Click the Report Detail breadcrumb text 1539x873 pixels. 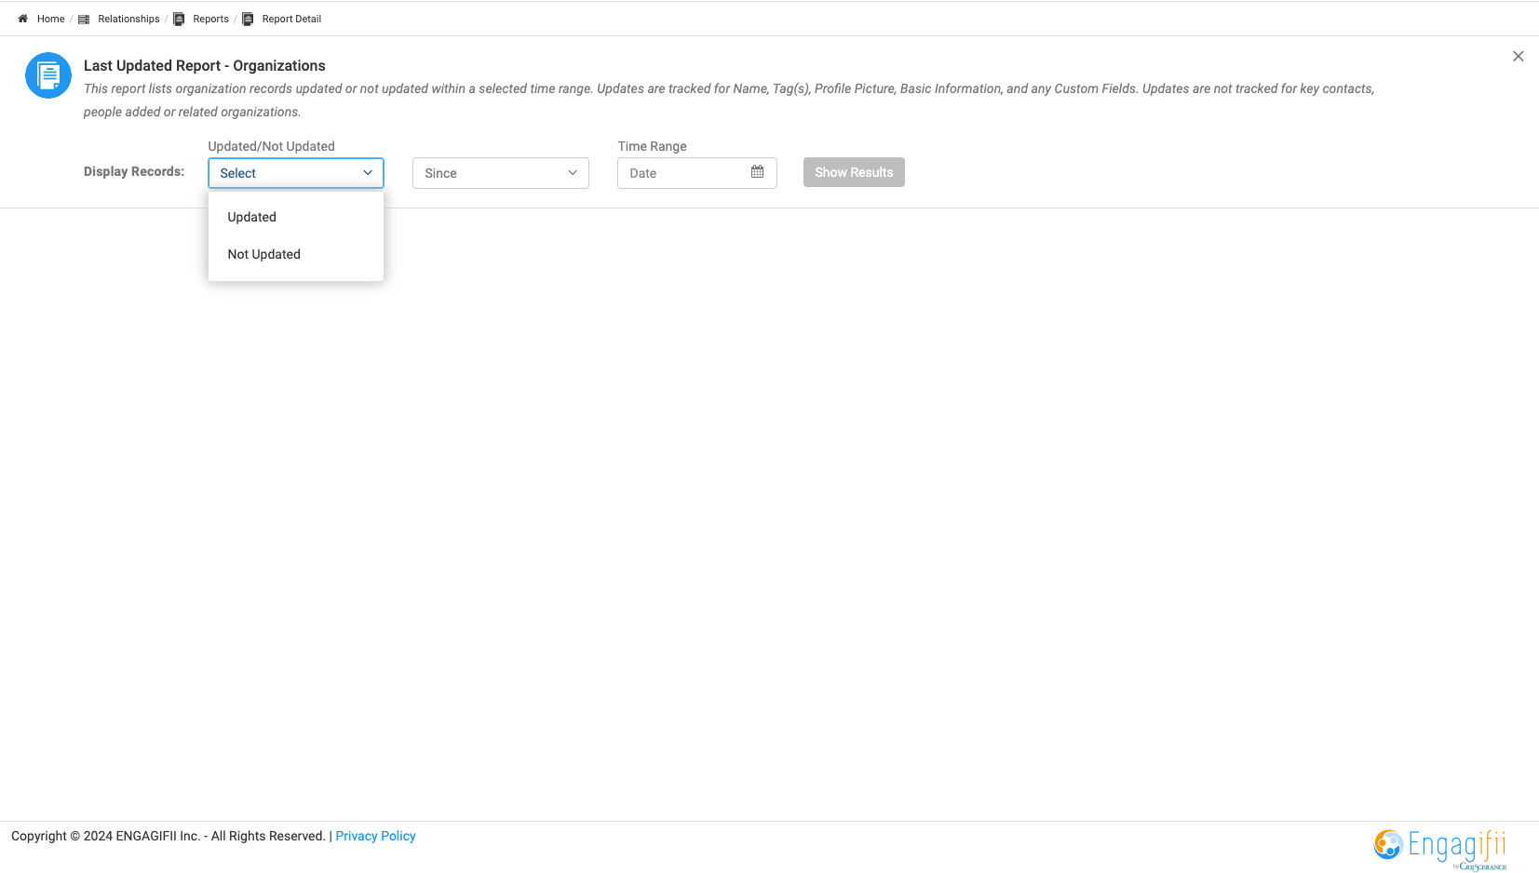point(291,19)
